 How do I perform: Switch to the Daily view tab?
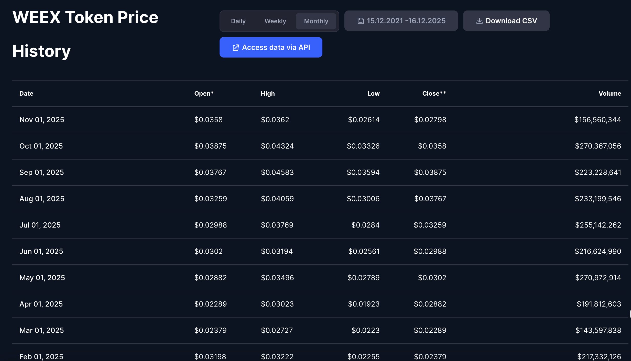tap(238, 21)
